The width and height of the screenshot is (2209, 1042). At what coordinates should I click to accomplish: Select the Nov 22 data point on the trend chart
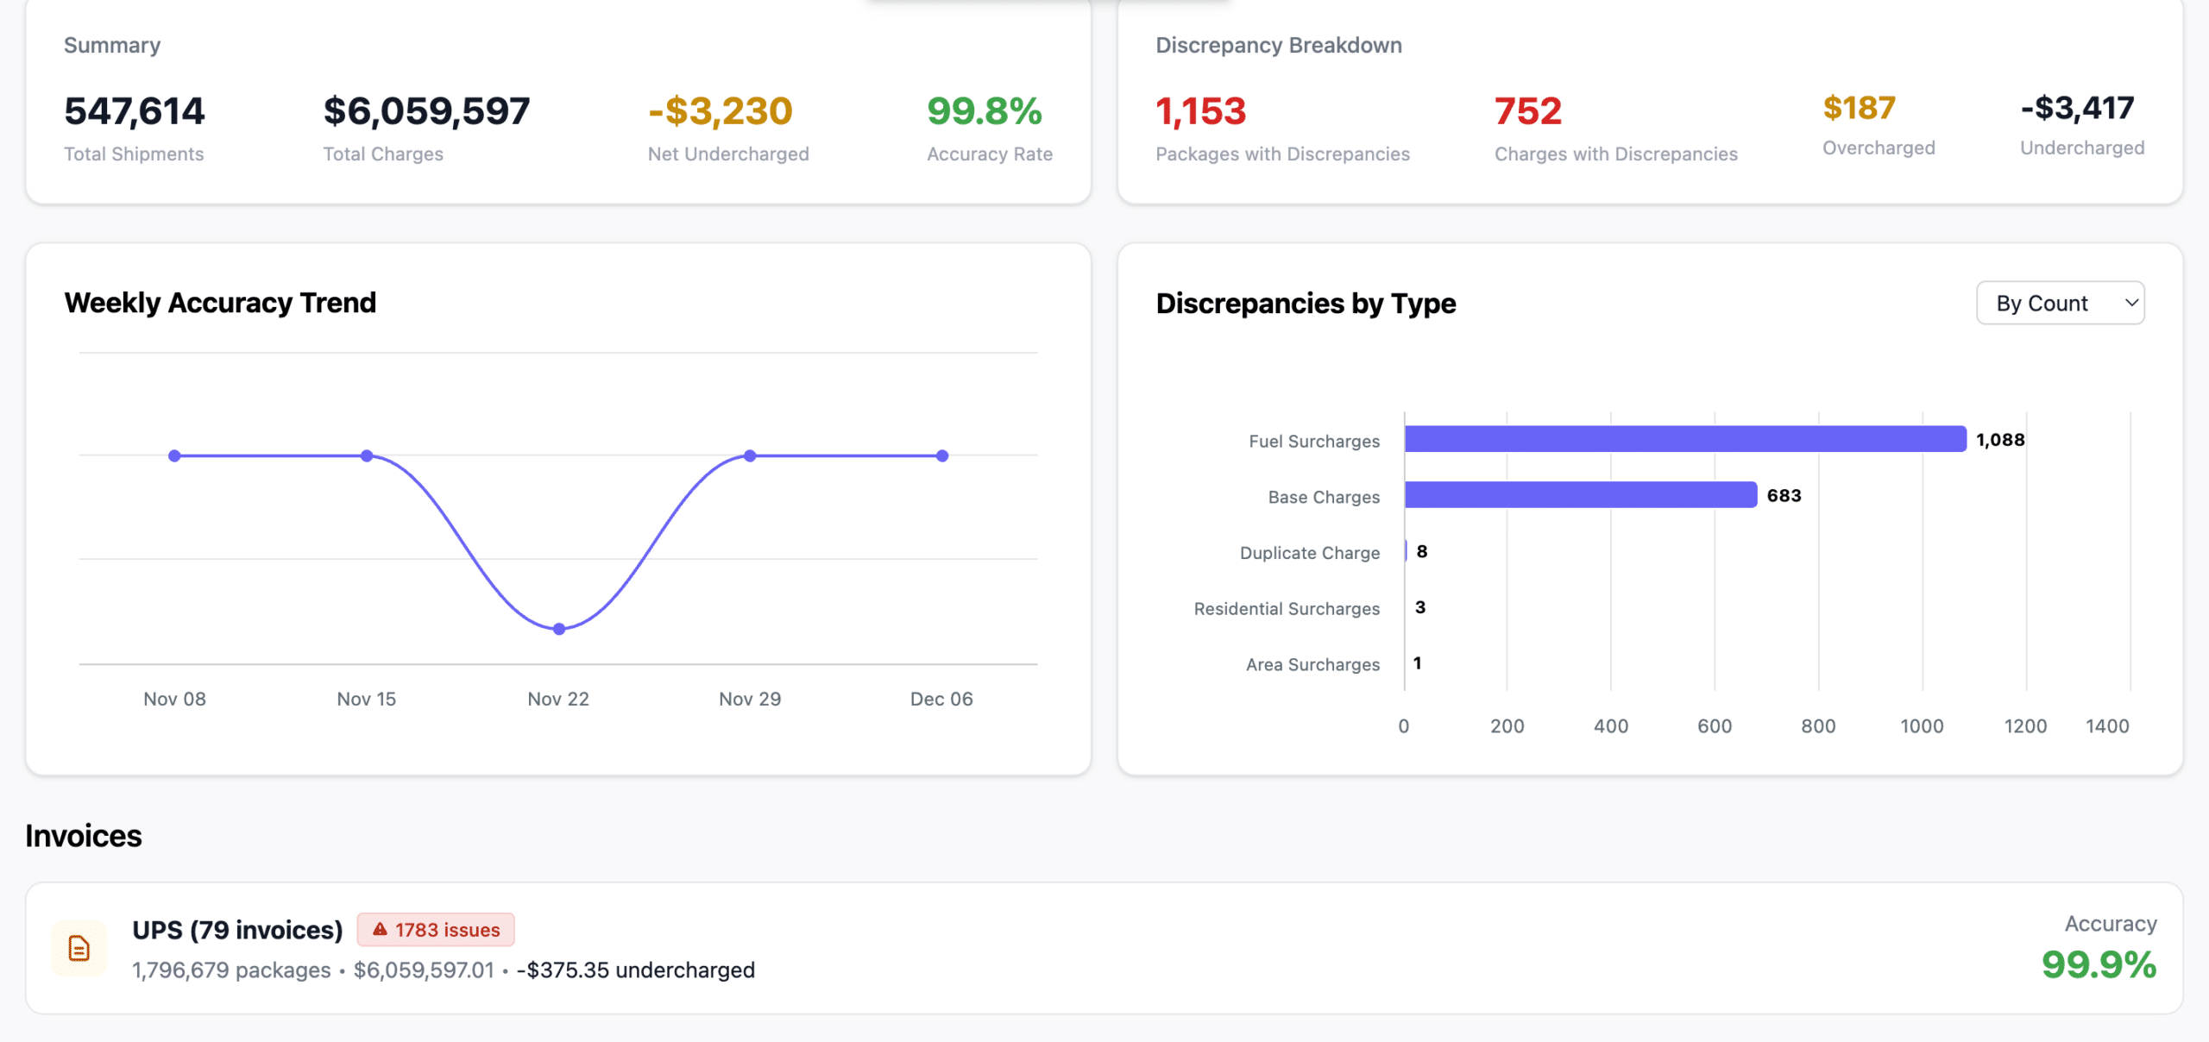point(557,628)
